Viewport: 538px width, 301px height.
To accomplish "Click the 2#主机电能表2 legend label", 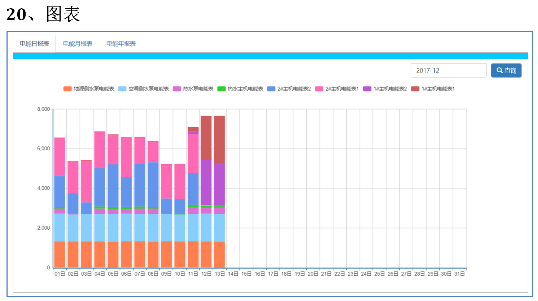I will pos(294,89).
